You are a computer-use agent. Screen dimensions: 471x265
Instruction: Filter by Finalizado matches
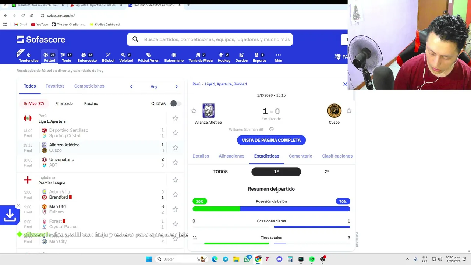pyautogui.click(x=64, y=103)
